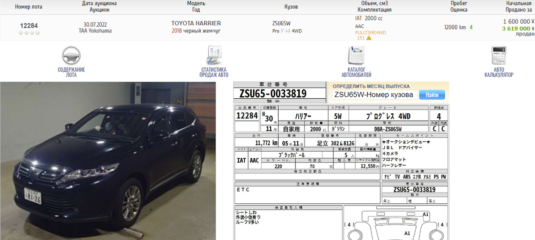The width and height of the screenshot is (535, 240).
Task: Click the СТАТИСТИКА ПРОДАЖ АВТО link text
Action: pos(214,72)
